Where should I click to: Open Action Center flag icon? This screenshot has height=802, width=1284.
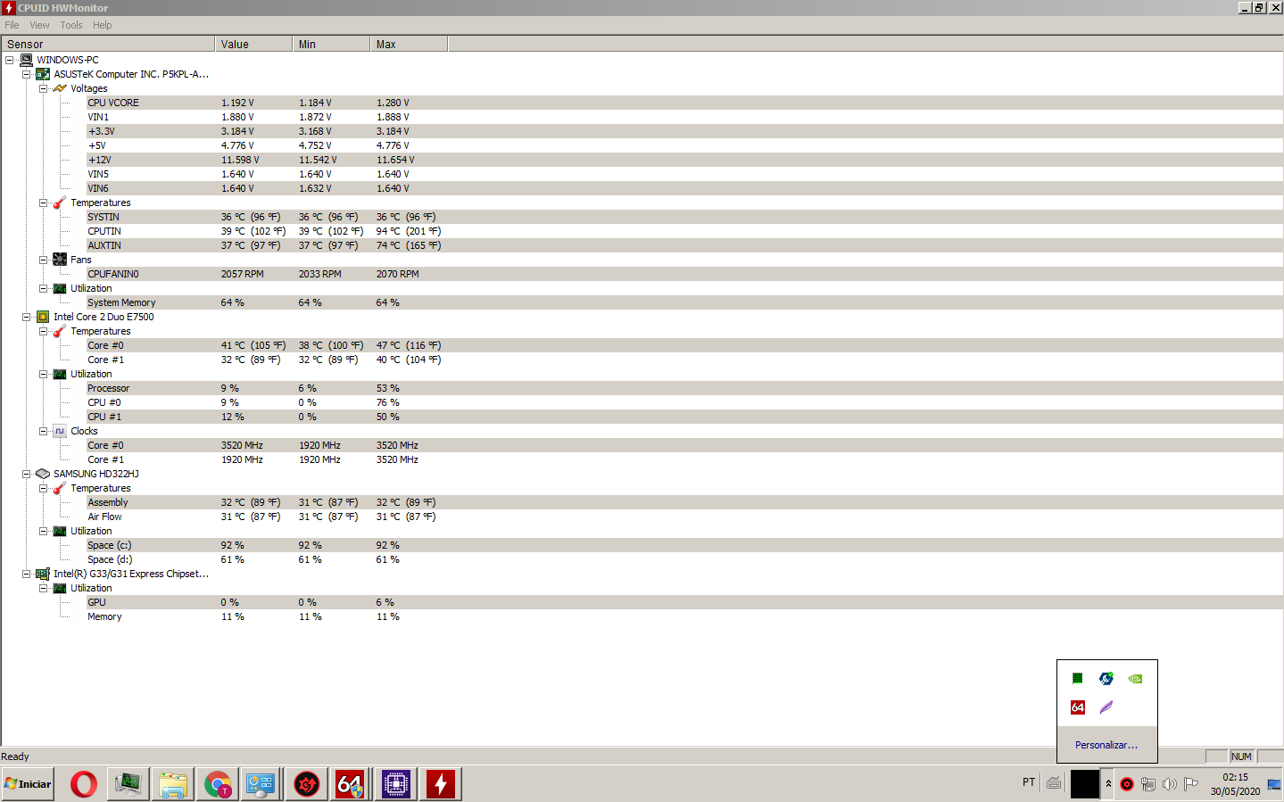(x=1191, y=784)
